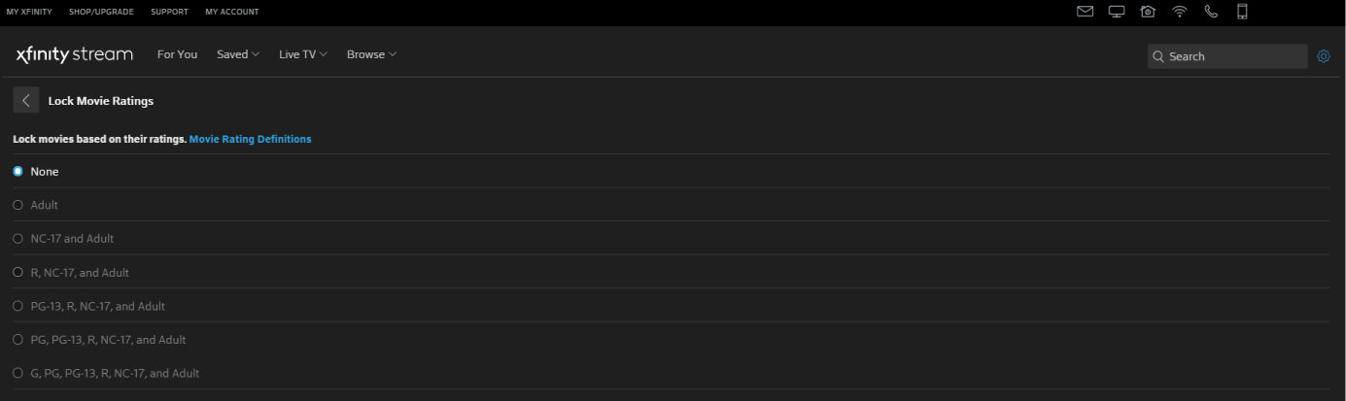
Task: Select the None rating lock option
Action: tap(18, 172)
